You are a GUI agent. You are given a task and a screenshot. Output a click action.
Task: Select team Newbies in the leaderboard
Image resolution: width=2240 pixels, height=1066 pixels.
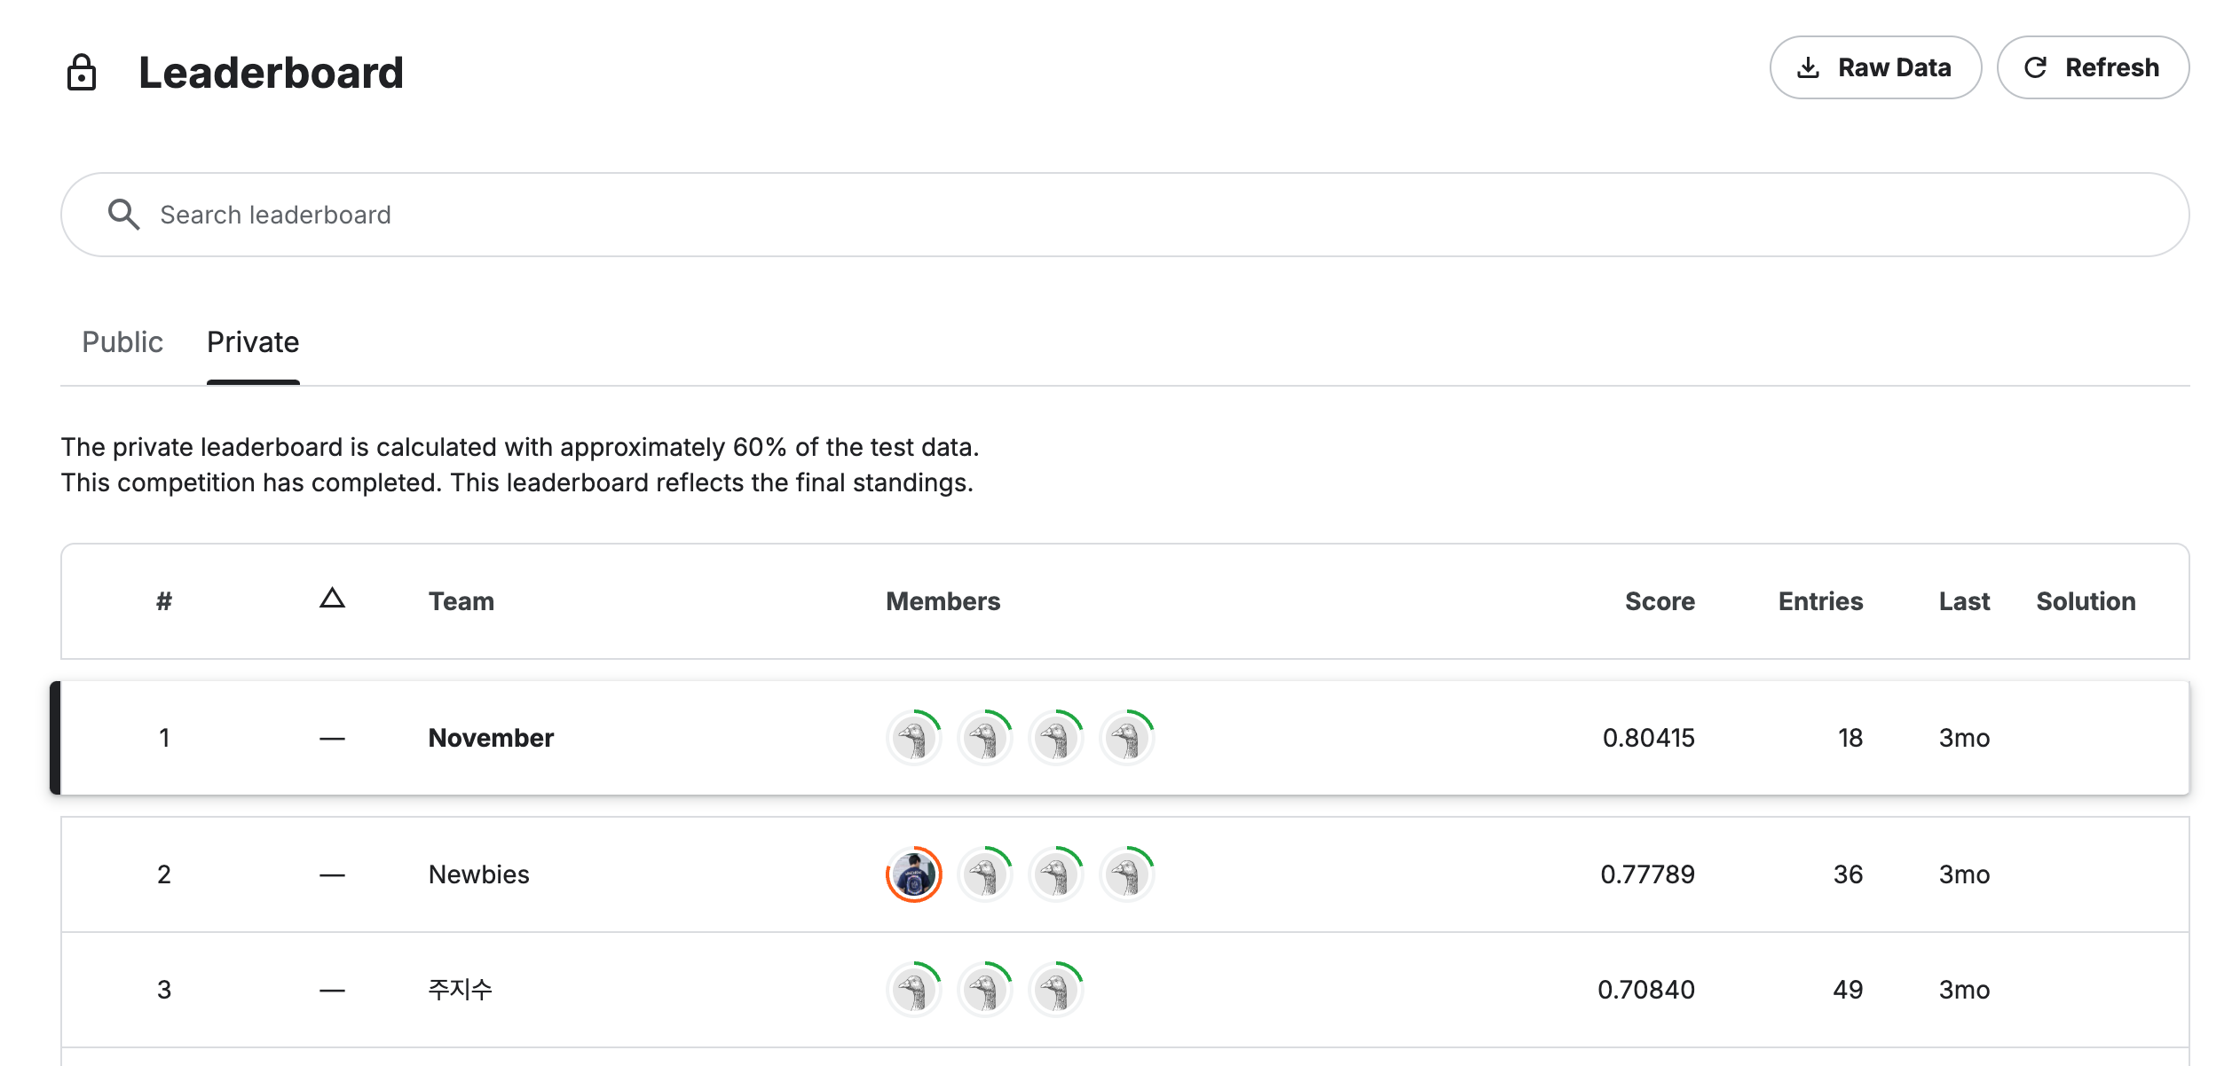(477, 874)
